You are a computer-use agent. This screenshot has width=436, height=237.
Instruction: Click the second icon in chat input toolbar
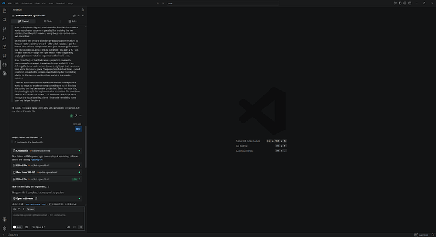(19, 209)
